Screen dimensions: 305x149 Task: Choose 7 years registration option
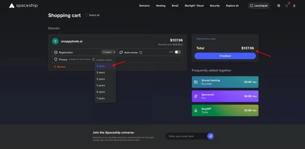click(x=101, y=98)
